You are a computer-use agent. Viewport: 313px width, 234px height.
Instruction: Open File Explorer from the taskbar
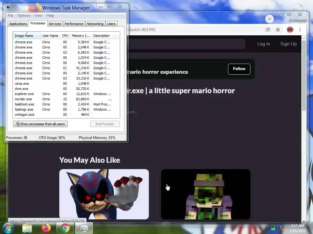point(27,228)
